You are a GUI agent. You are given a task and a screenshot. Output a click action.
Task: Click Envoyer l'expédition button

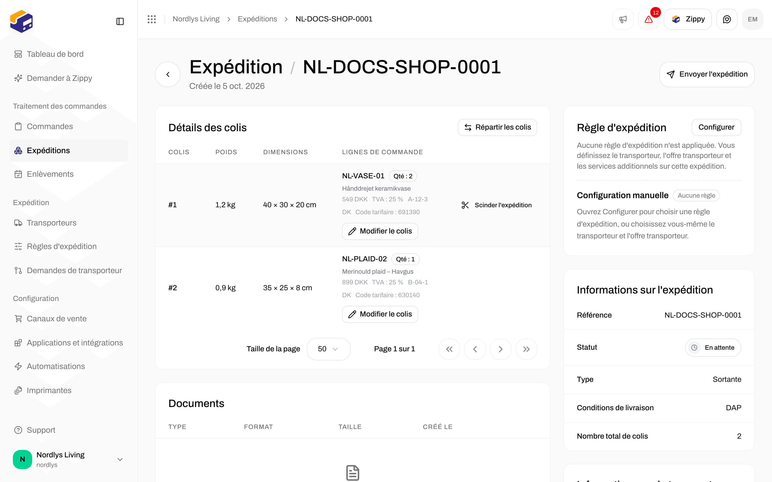click(707, 74)
